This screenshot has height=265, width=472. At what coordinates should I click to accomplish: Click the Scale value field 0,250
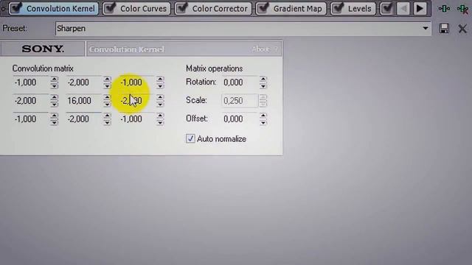240,101
